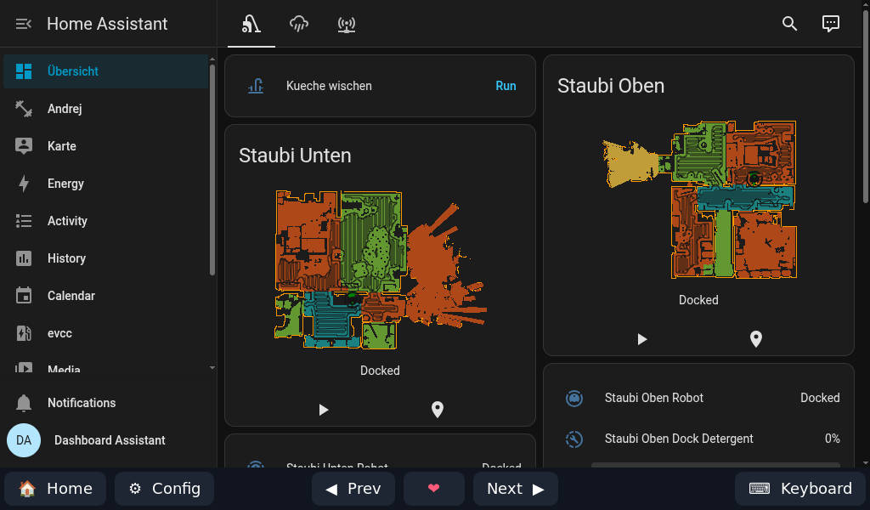Open Andrej in the sidebar

pos(106,109)
